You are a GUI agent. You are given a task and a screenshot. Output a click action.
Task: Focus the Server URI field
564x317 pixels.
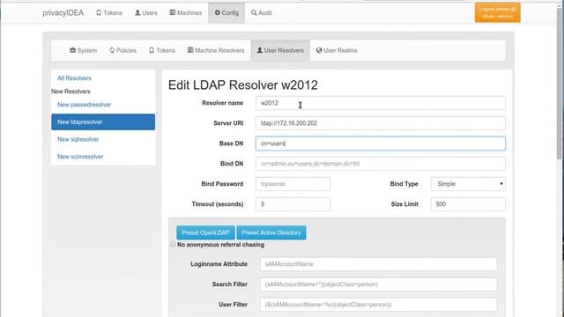point(381,123)
